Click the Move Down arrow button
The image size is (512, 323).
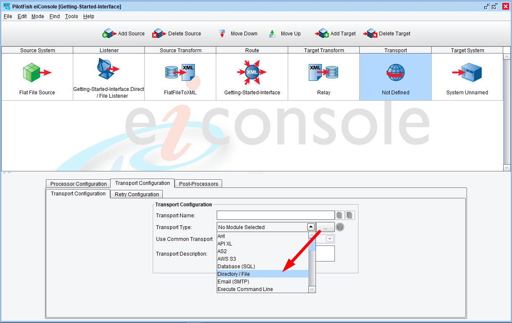click(x=238, y=34)
